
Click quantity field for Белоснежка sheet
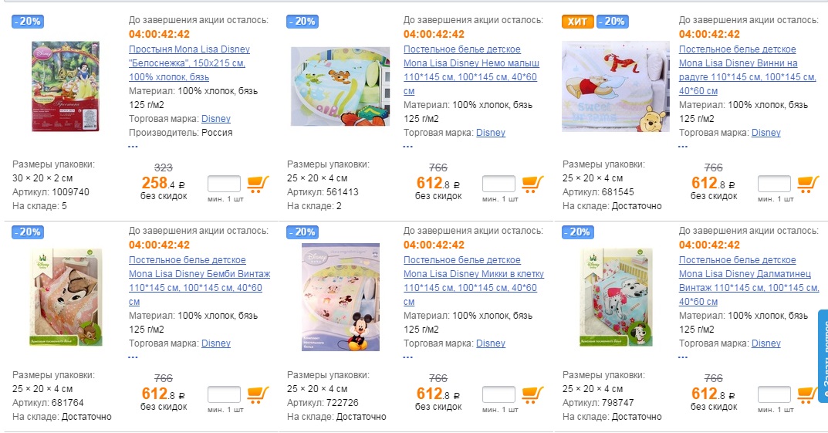click(x=224, y=184)
